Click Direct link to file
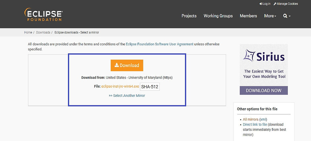 coord(255,125)
